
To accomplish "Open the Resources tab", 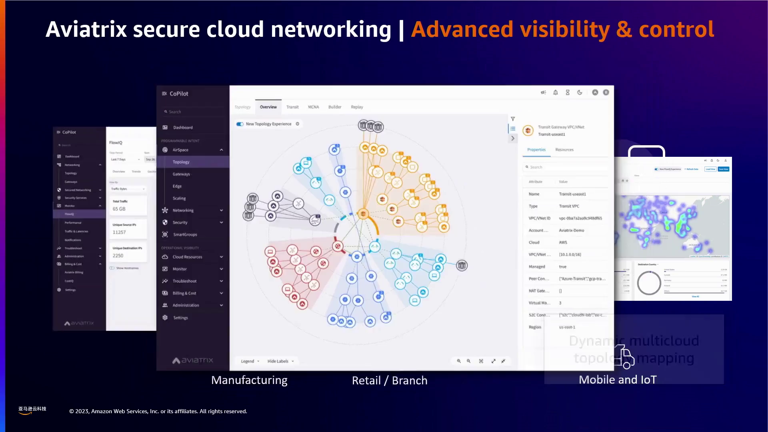I will click(x=564, y=150).
